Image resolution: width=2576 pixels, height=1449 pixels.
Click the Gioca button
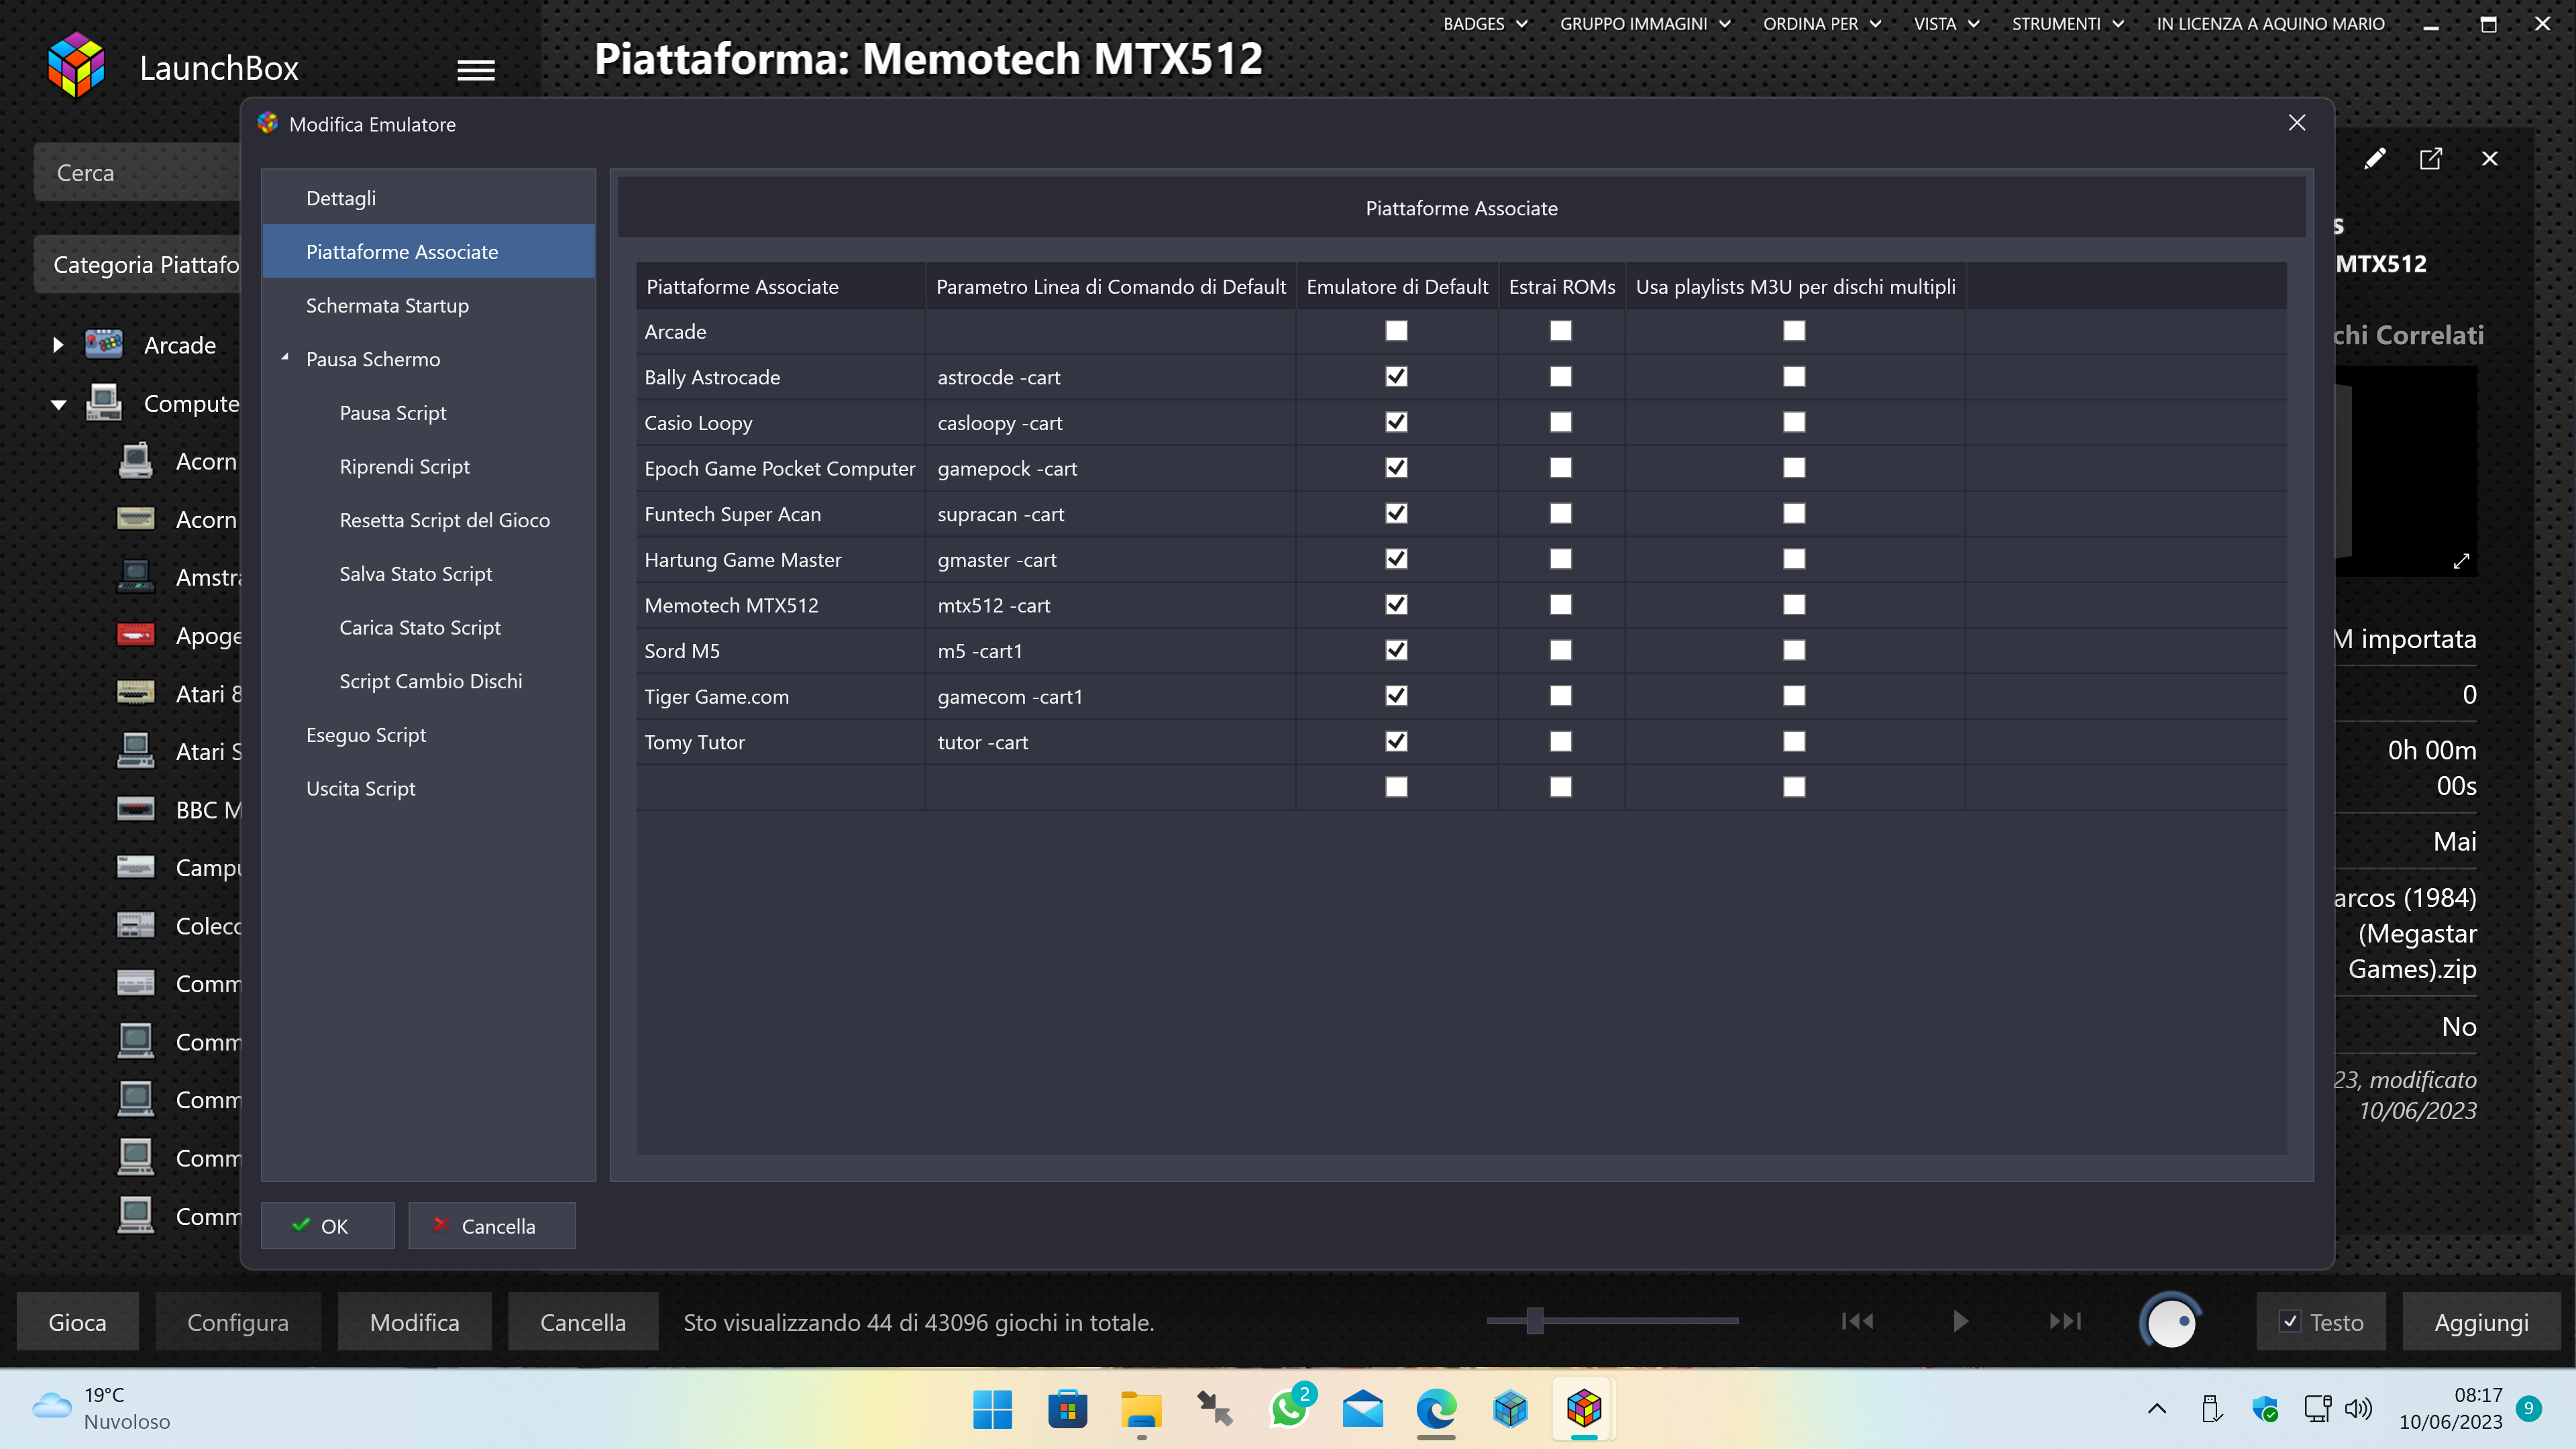(77, 1321)
